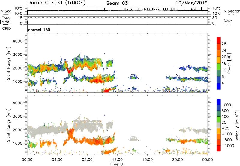240x166 pixels.
Task: Click the 'Dome C East (fitACF)' title
Action: [x=56, y=3]
